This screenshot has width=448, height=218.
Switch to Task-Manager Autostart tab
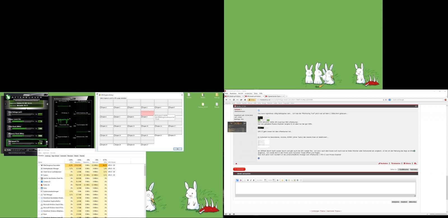[63, 156]
